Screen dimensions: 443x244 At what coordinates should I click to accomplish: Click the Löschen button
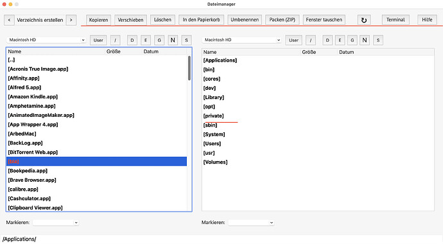(x=162, y=20)
